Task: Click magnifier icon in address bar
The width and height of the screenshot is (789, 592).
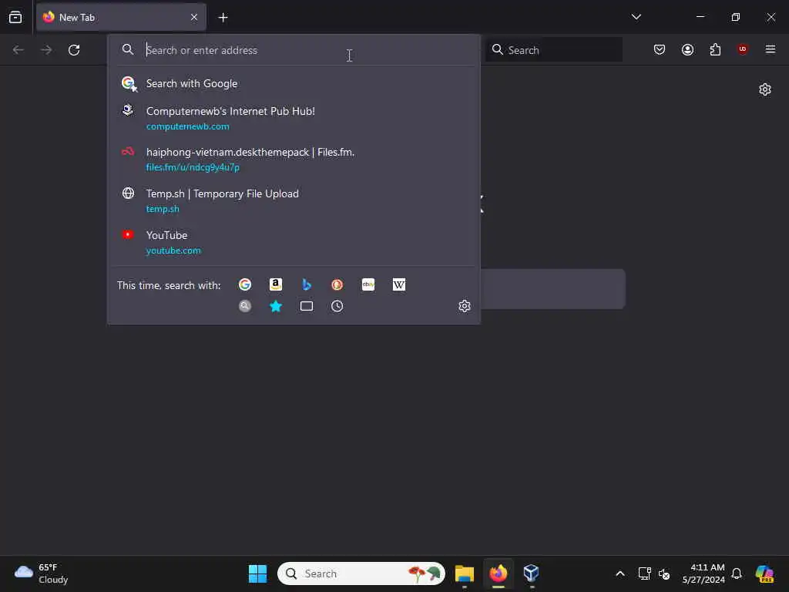Action: point(128,49)
